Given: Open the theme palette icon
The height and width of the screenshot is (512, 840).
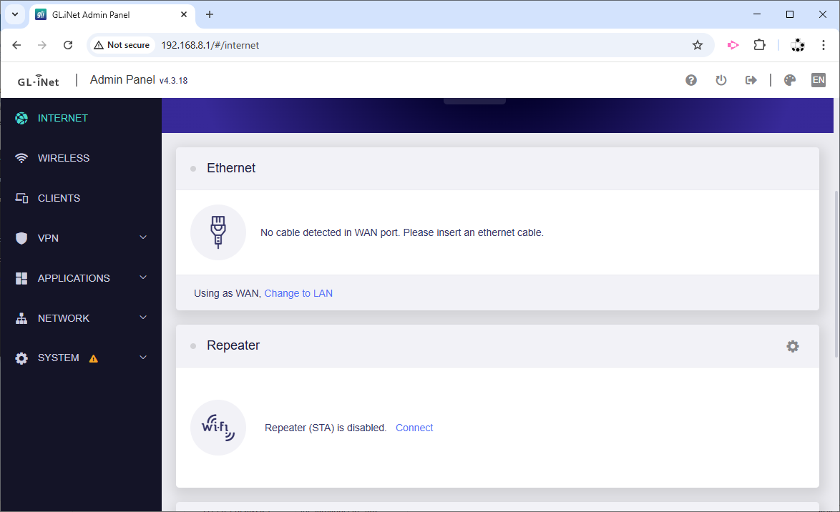Looking at the screenshot, I should pyautogui.click(x=790, y=80).
